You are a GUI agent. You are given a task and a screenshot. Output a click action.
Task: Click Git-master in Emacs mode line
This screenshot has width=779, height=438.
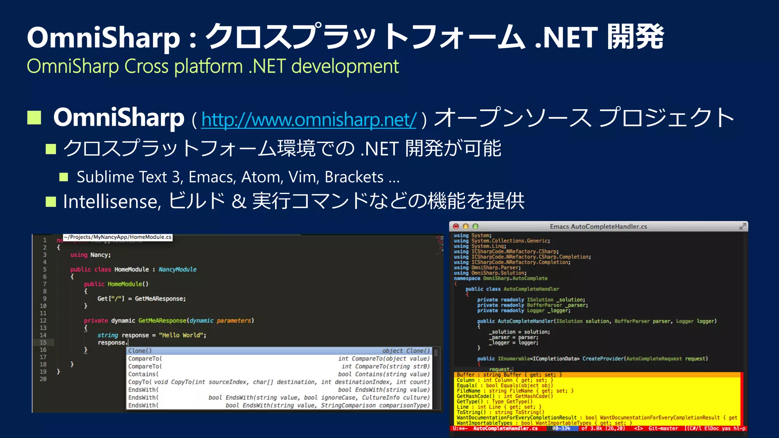(x=663, y=428)
